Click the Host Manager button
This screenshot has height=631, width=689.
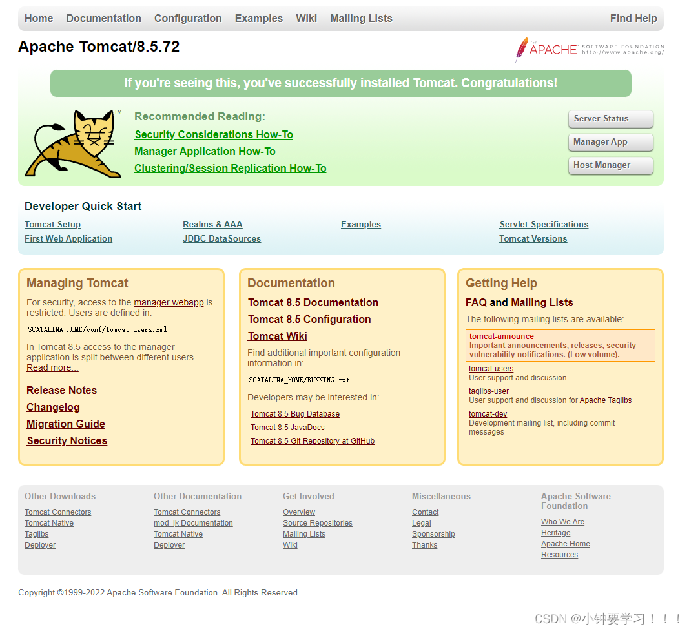pos(611,165)
